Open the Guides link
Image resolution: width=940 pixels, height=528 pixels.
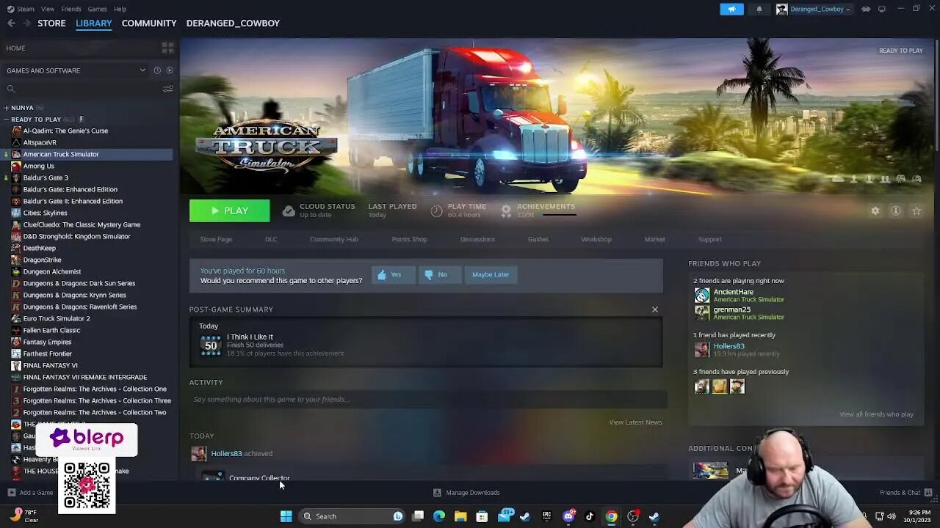point(538,239)
